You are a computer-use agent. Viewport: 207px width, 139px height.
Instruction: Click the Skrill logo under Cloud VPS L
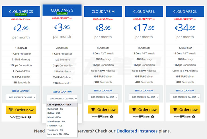coord(147,116)
